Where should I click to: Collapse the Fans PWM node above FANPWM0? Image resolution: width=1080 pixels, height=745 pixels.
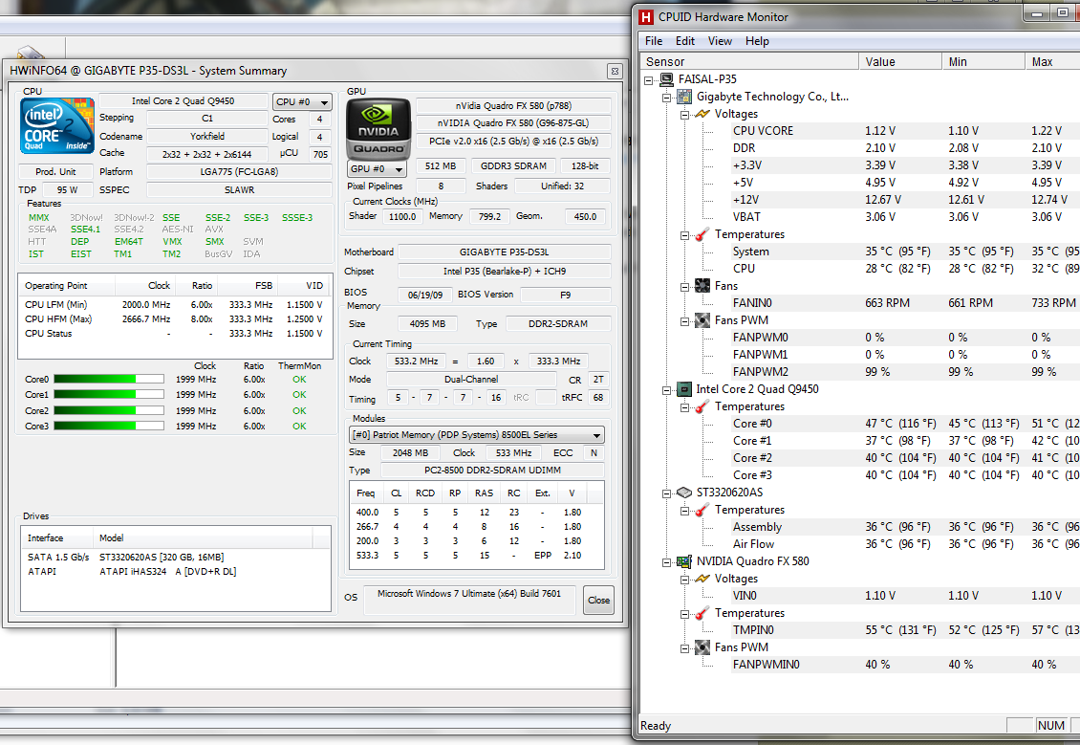[x=684, y=321]
